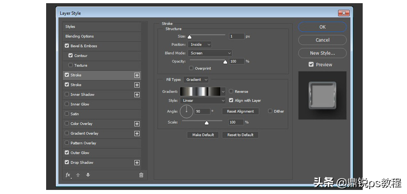Click the New Style... button
The height and width of the screenshot is (194, 407).
[x=322, y=53]
